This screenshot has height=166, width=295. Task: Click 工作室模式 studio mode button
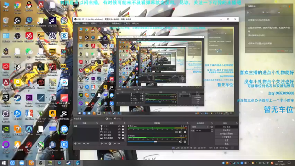(x=226, y=137)
